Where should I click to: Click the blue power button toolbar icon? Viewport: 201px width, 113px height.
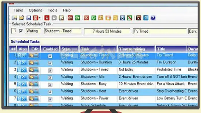coord(122,18)
